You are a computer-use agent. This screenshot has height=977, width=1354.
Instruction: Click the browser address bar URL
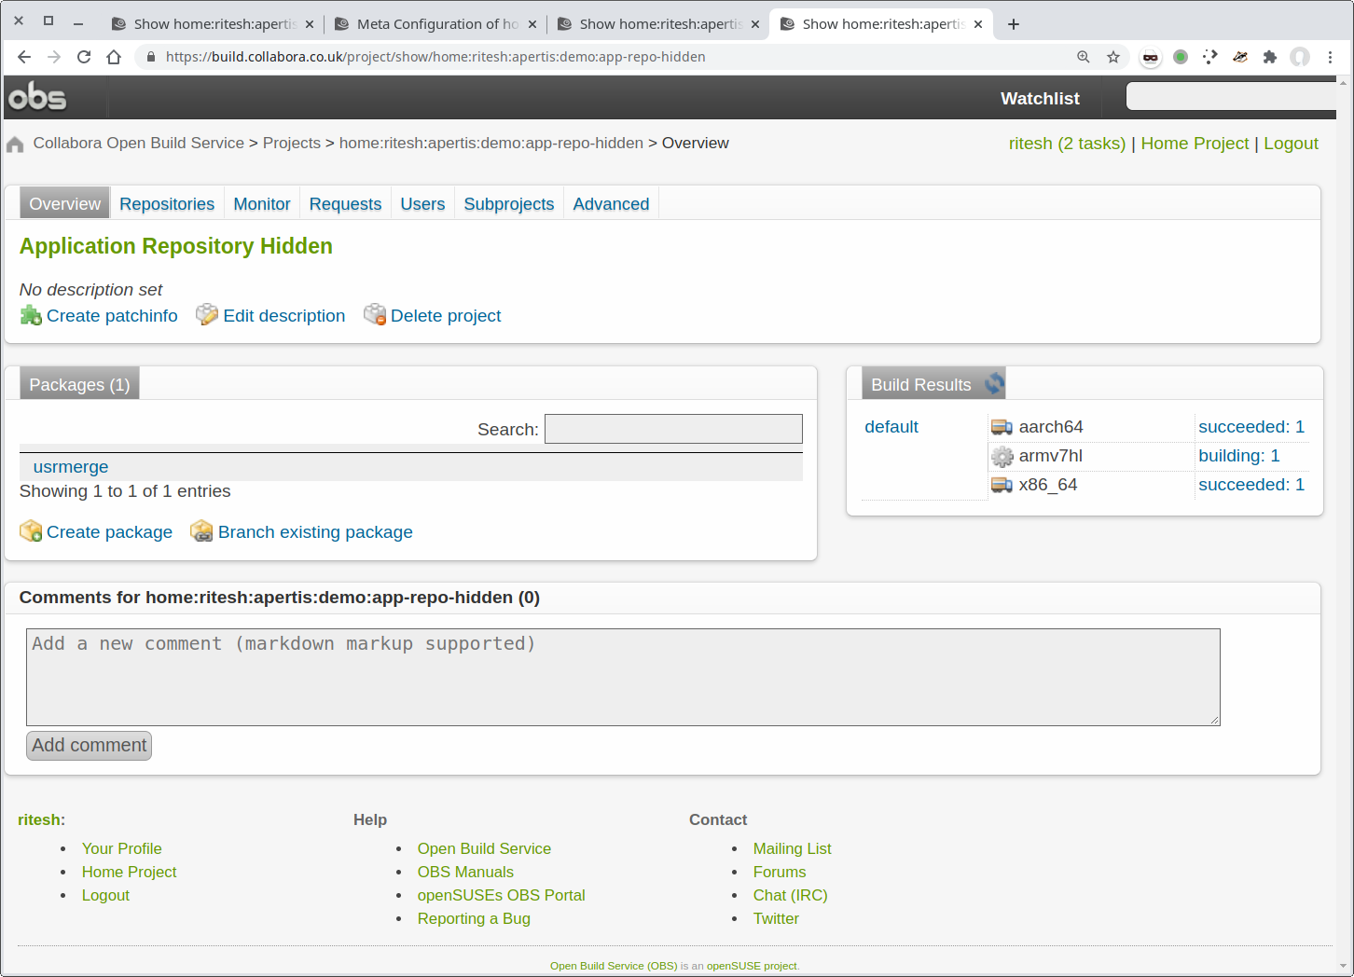(435, 57)
